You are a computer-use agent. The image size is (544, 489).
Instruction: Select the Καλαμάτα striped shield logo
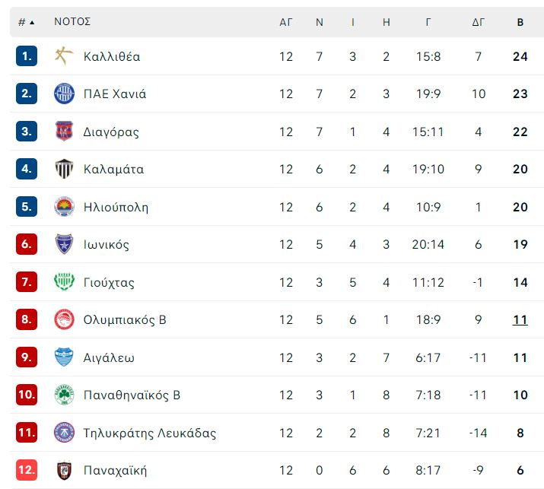tap(64, 169)
